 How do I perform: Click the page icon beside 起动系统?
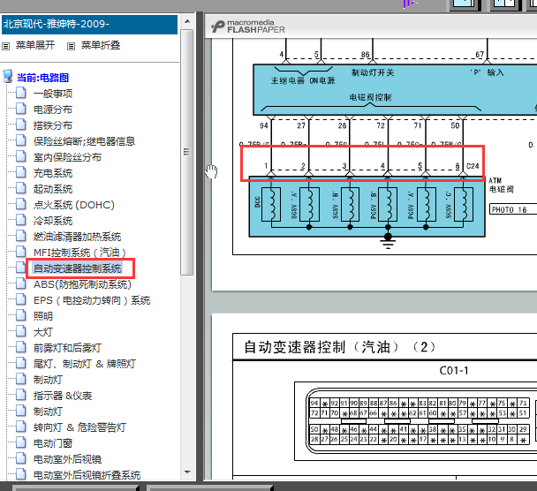pyautogui.click(x=21, y=188)
